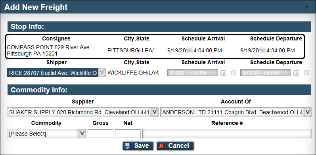316x155 pixels.
Task: Open calendar icon for shipper Schedule Arrival
Action: (223, 73)
